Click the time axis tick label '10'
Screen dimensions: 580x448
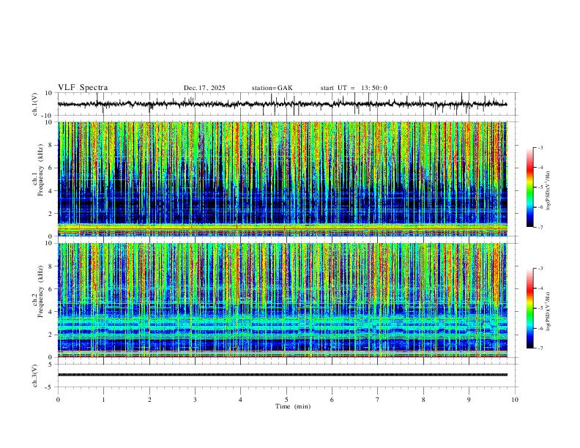(x=515, y=400)
